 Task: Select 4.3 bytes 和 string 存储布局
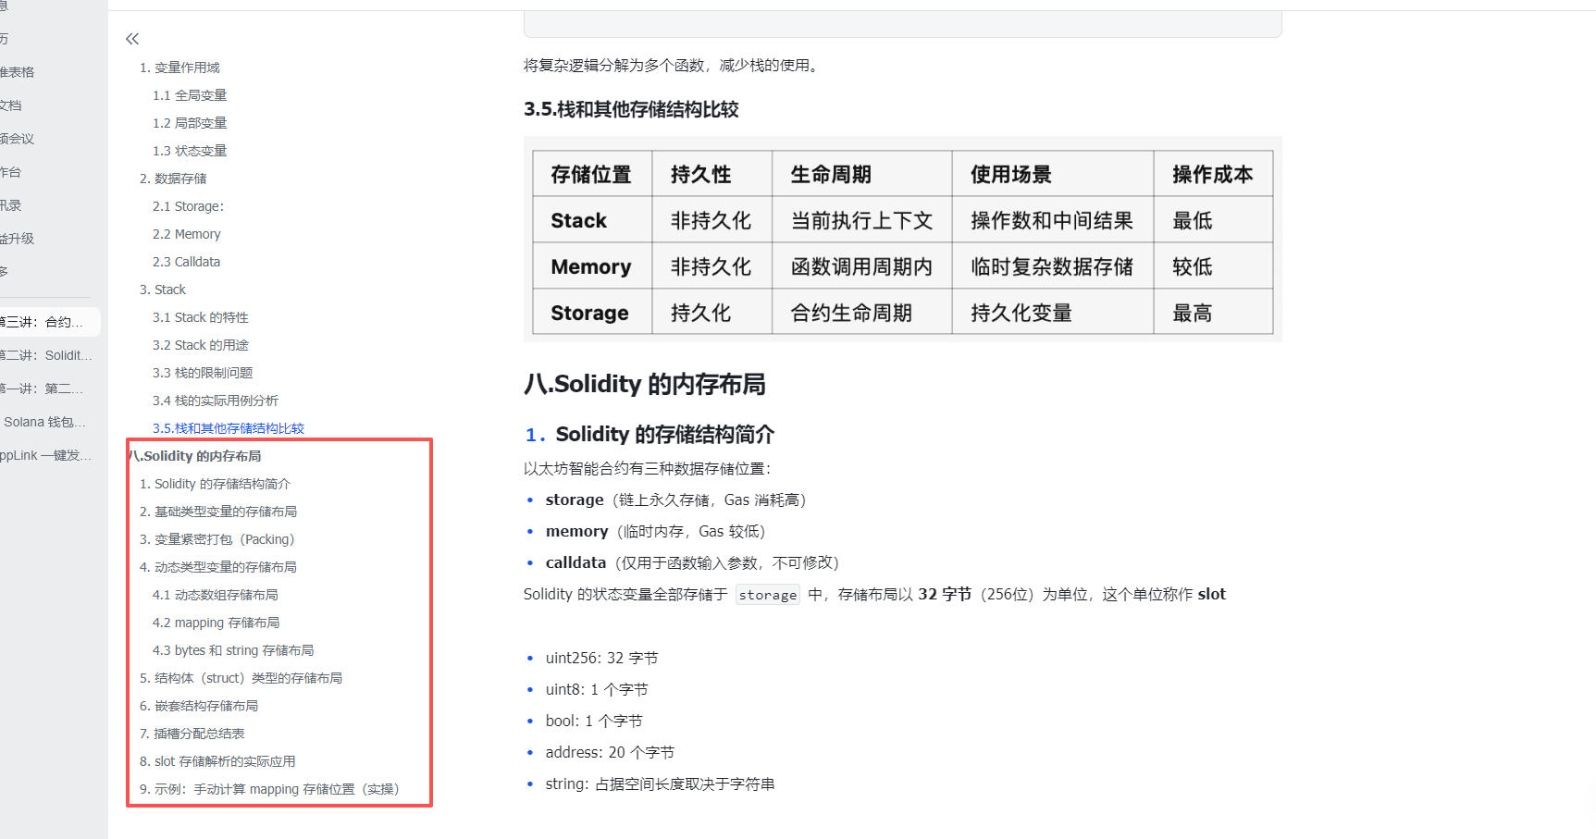[x=232, y=650]
